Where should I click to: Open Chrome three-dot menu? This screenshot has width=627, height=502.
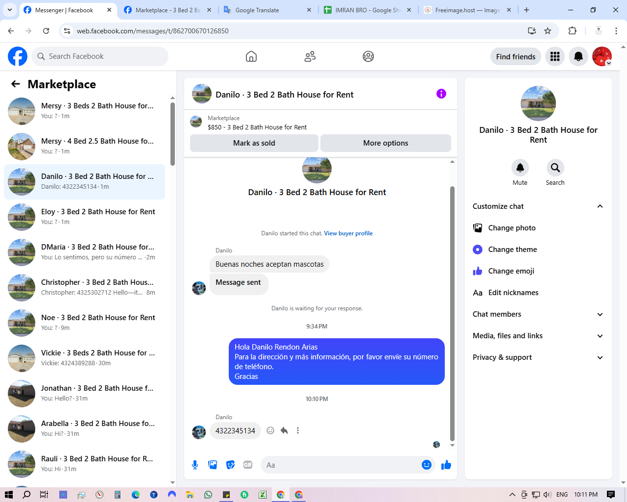pos(616,31)
